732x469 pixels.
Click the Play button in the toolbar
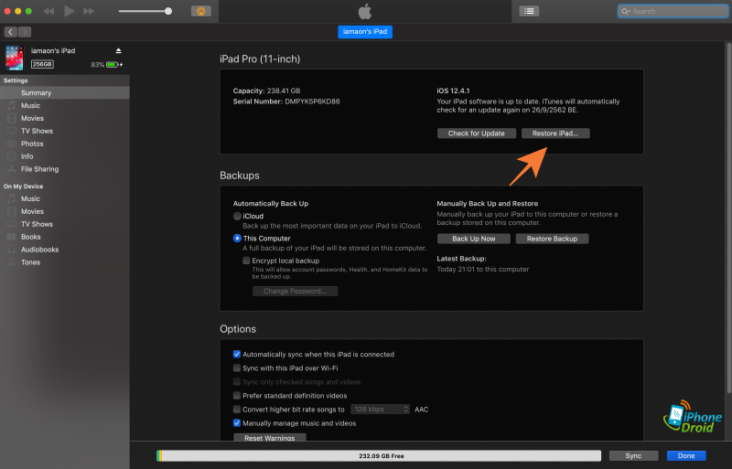[x=70, y=11]
